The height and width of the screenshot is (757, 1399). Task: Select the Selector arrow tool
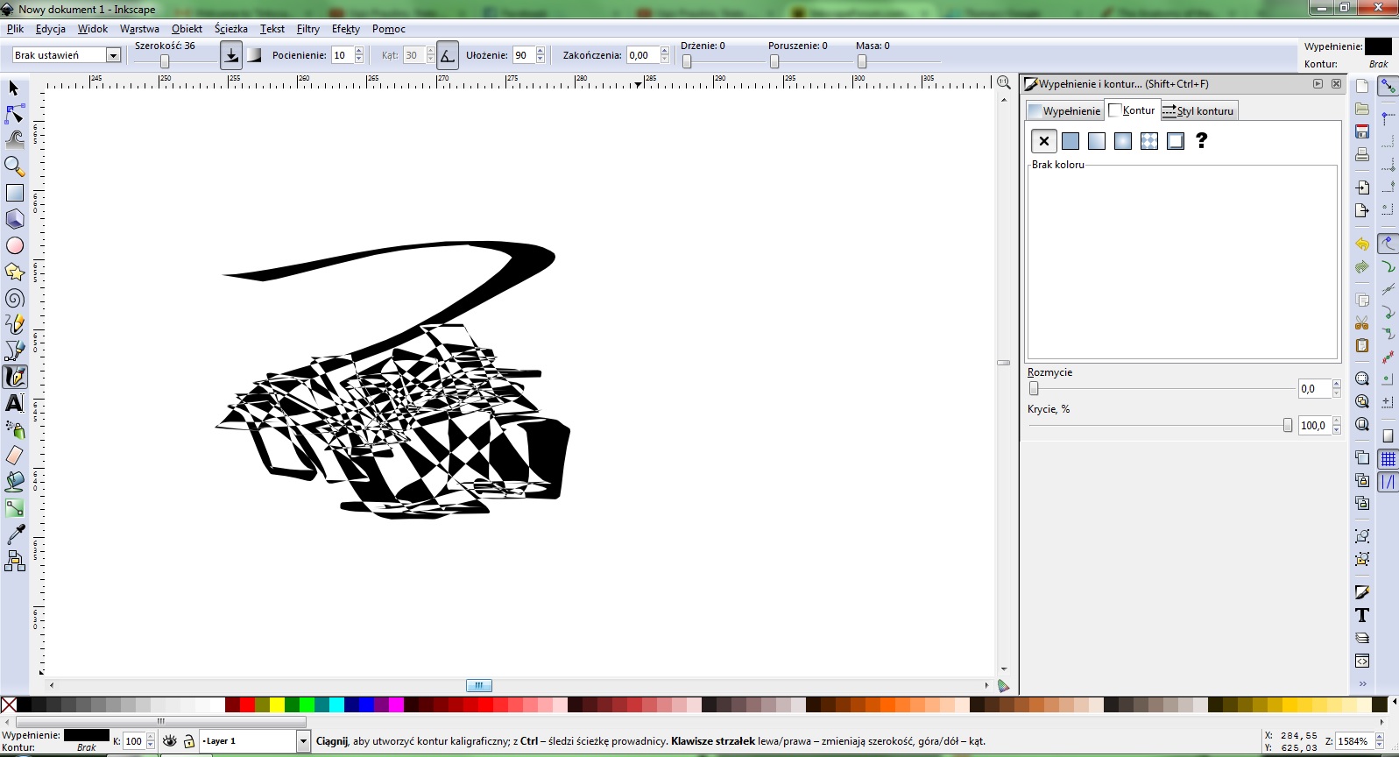click(14, 88)
